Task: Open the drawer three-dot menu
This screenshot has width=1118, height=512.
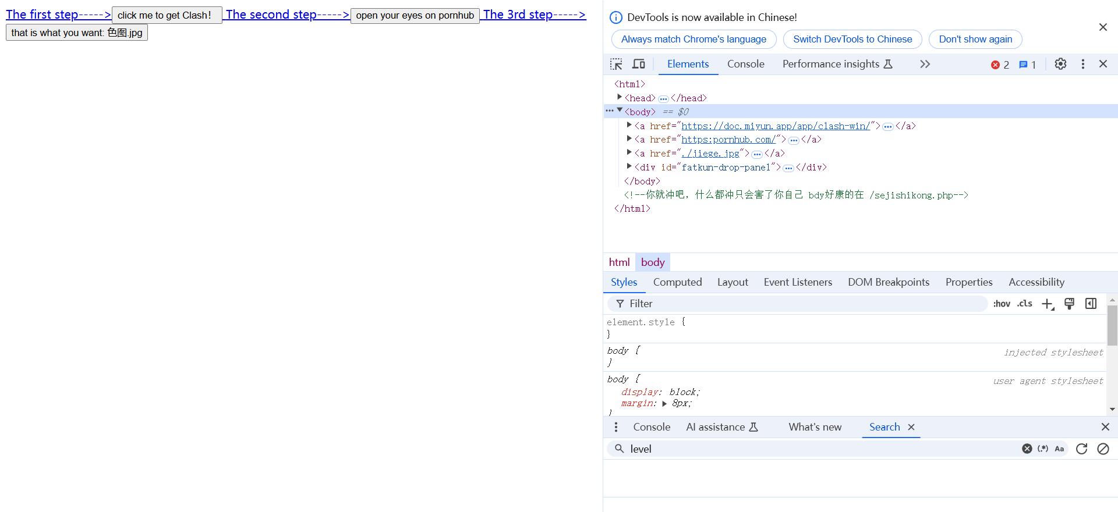Action: pos(616,427)
